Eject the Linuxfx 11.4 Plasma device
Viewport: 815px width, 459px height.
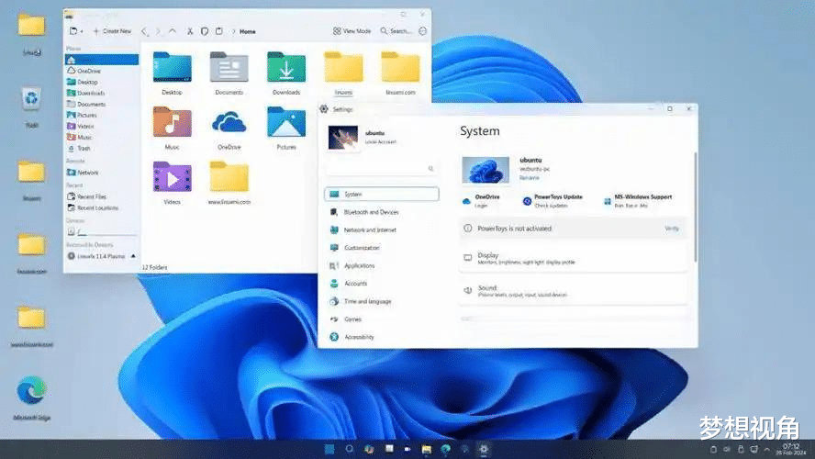click(134, 256)
